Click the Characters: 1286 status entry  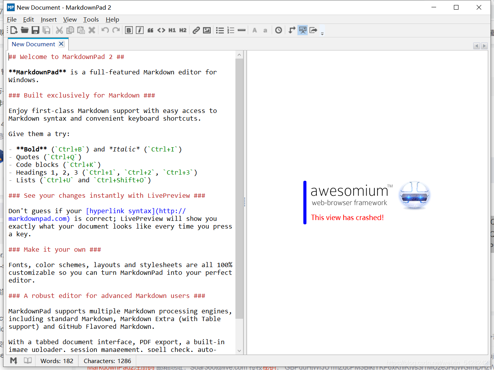(107, 361)
